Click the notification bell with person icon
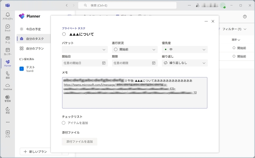Screen dimensions: 255x158 [197, 5]
